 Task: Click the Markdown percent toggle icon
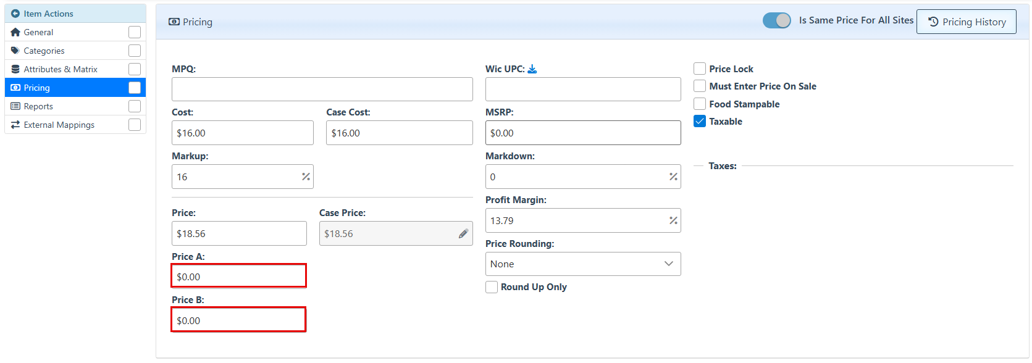673,177
